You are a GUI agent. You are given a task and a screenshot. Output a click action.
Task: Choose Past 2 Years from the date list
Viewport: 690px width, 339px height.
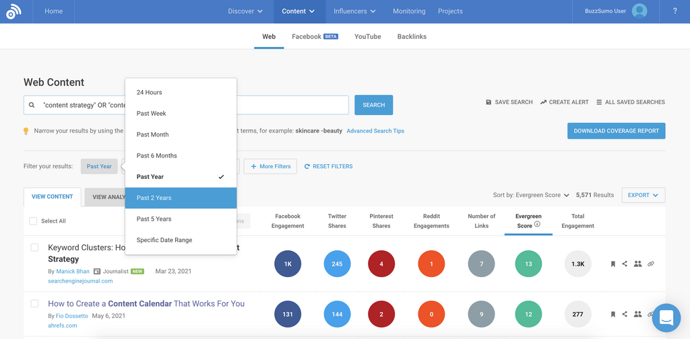coord(181,198)
